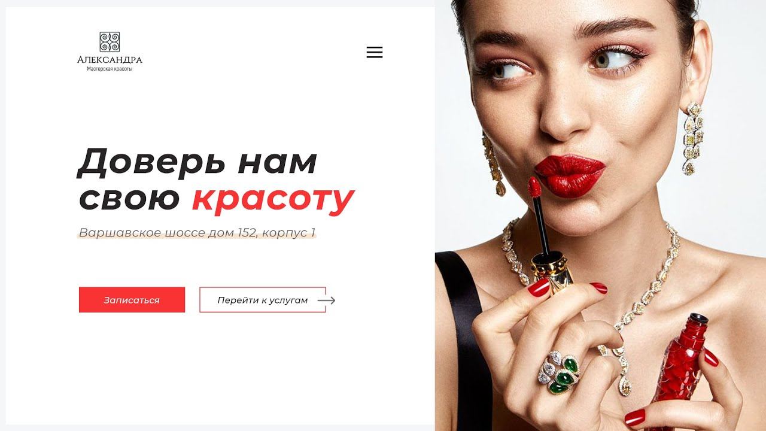Click the Перейти к услугам button
This screenshot has width=766, height=431.
click(x=263, y=300)
